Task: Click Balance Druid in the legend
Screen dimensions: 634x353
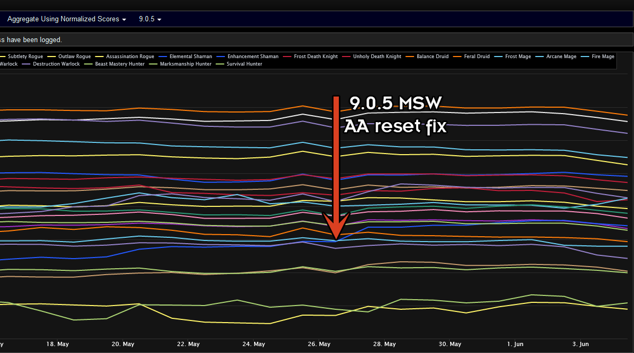Action: (432, 57)
